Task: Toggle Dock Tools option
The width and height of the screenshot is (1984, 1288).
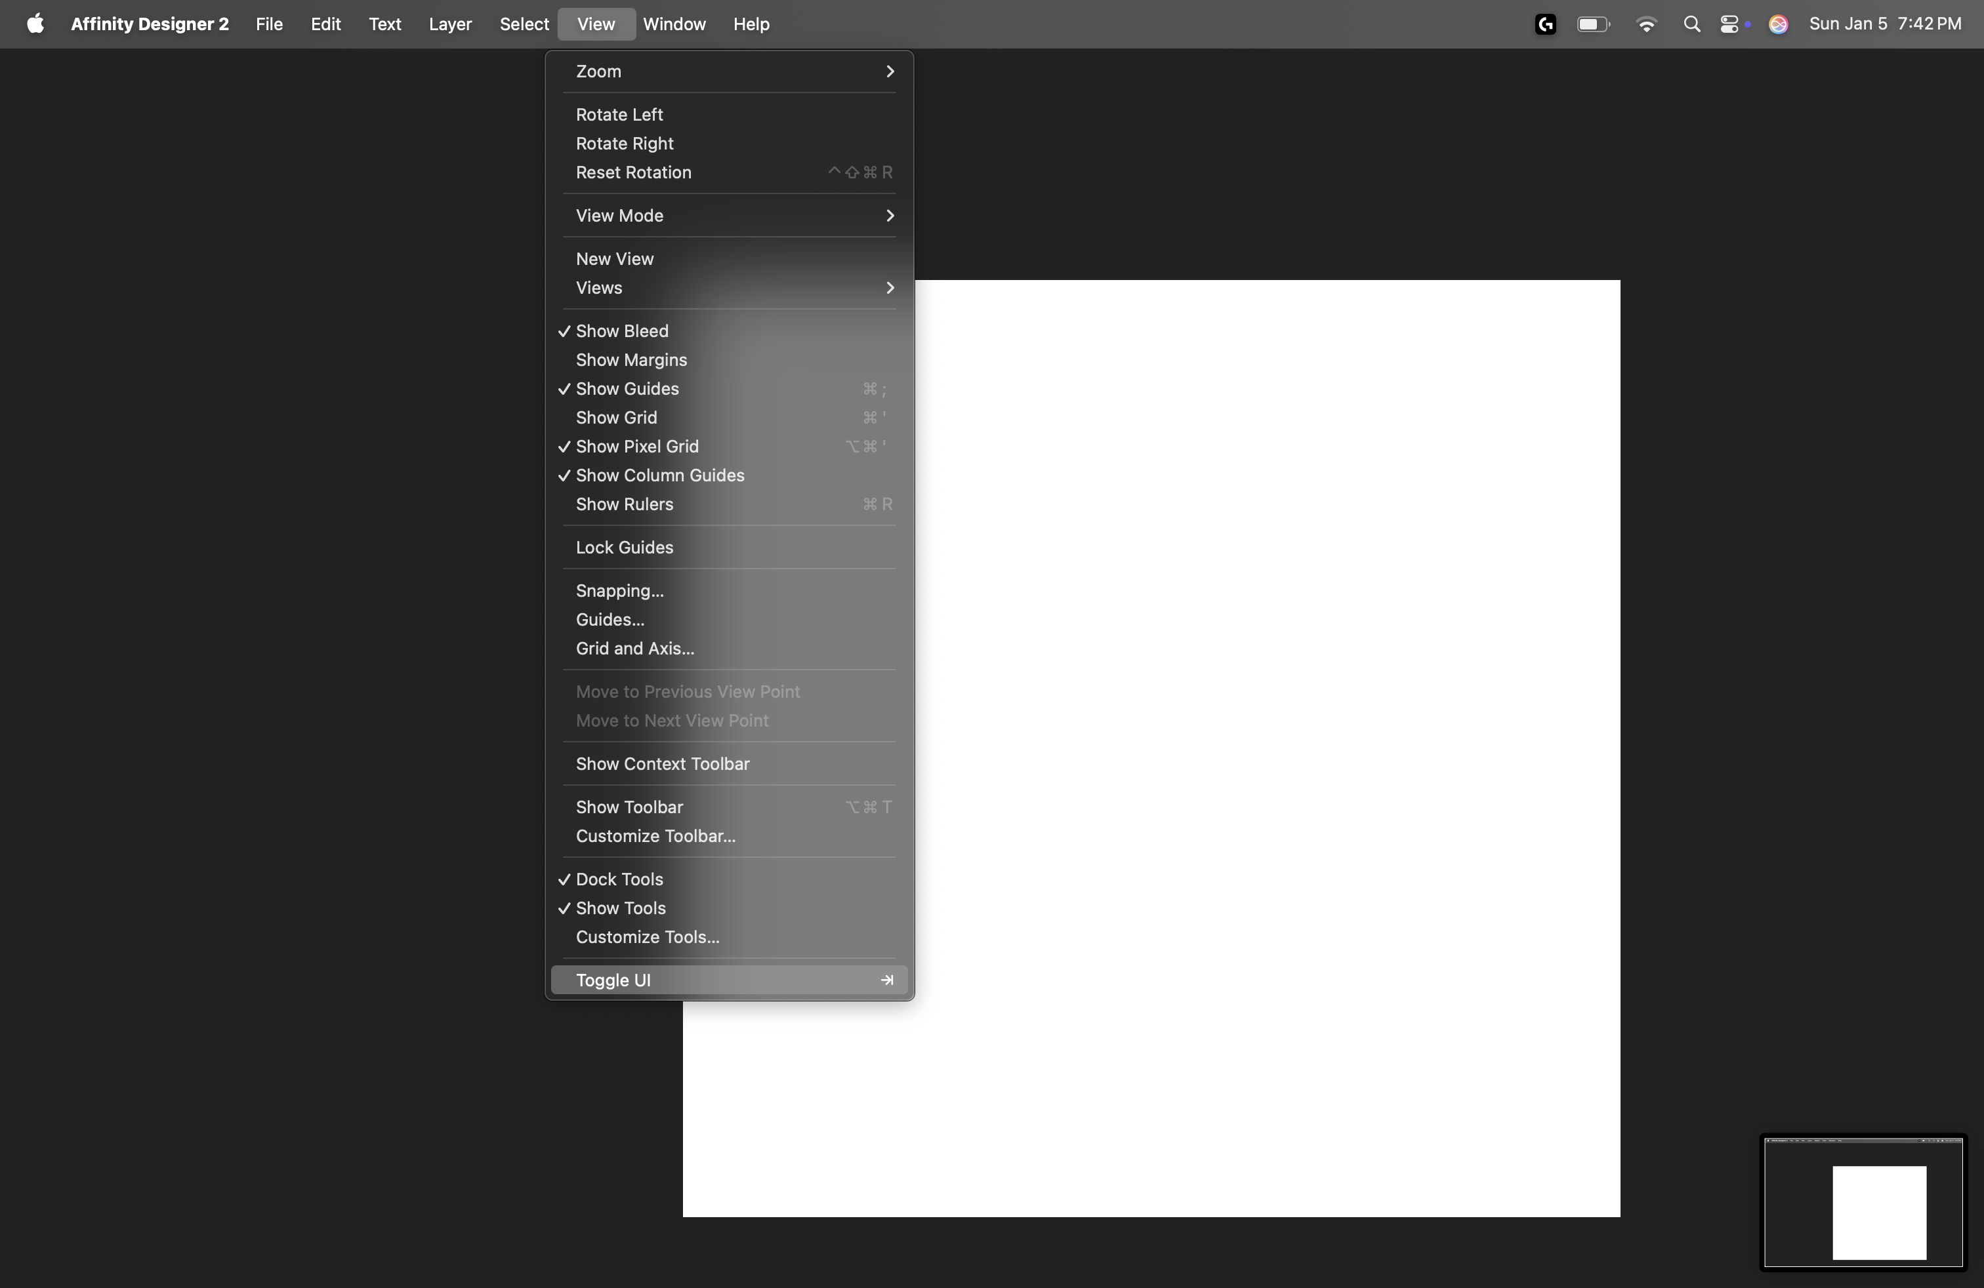Action: click(730, 880)
